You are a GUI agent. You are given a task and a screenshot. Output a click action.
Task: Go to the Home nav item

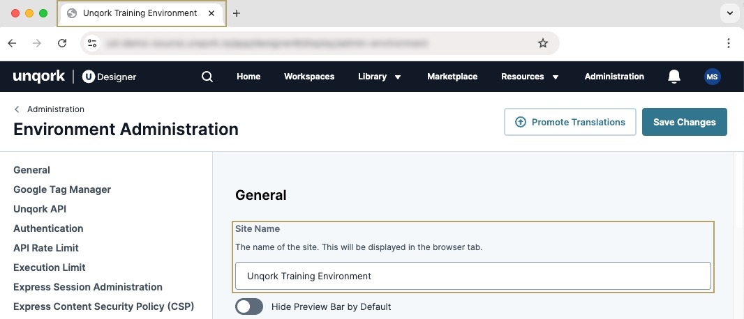[x=248, y=76]
